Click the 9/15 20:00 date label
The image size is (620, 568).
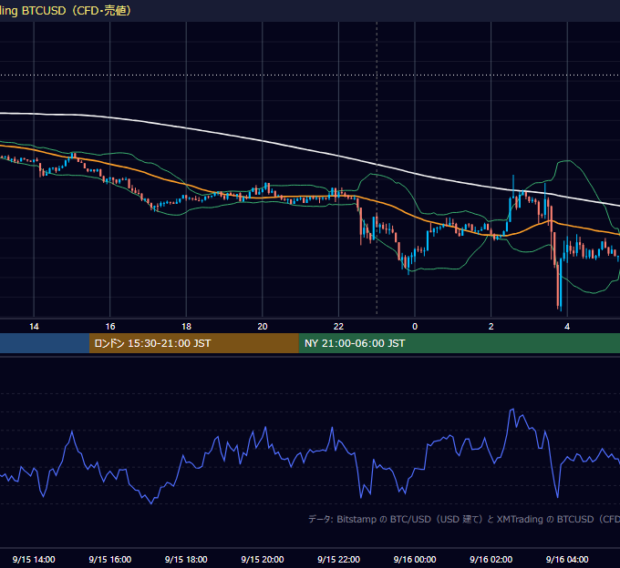click(263, 559)
